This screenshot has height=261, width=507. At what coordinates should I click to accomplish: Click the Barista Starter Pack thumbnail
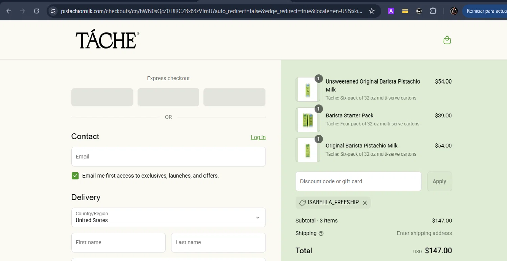308,120
